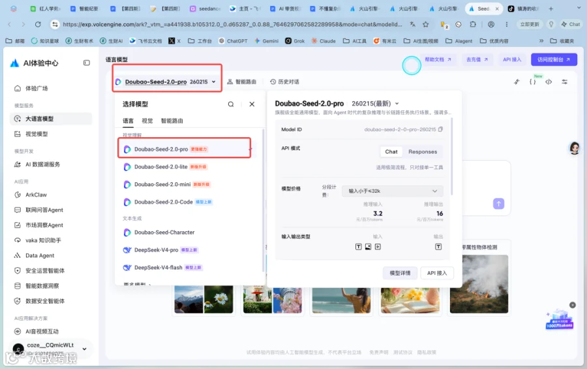This screenshot has width=587, height=369.
Task: Click the 访问控制台 button
Action: (554, 59)
